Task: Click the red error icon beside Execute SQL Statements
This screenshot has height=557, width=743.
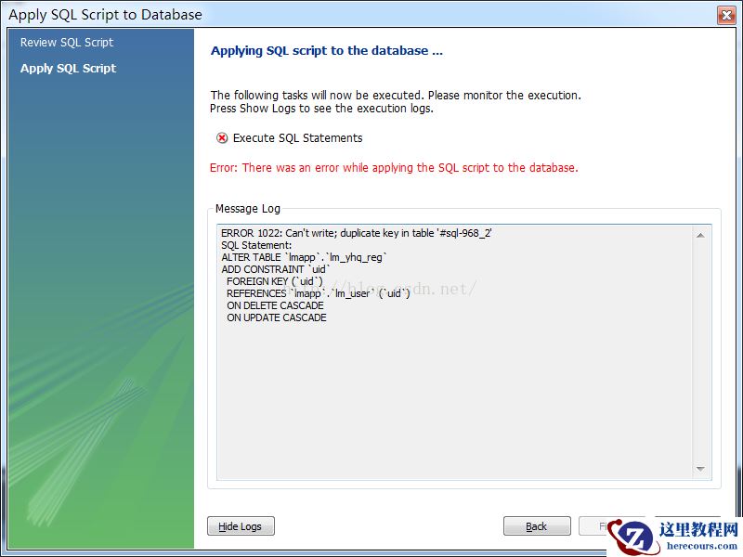Action: point(222,137)
